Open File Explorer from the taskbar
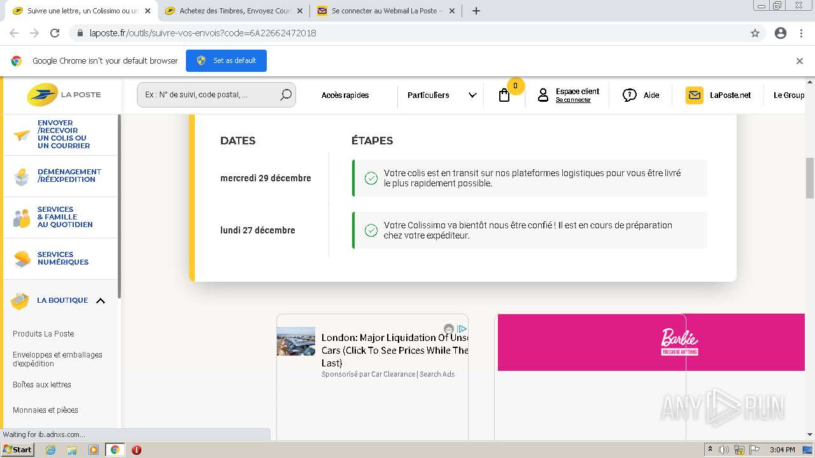Viewport: 815px width, 458px height. pyautogui.click(x=72, y=450)
